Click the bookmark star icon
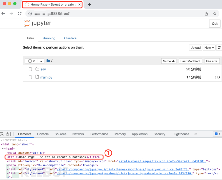The height and width of the screenshot is (180, 222). click(215, 14)
